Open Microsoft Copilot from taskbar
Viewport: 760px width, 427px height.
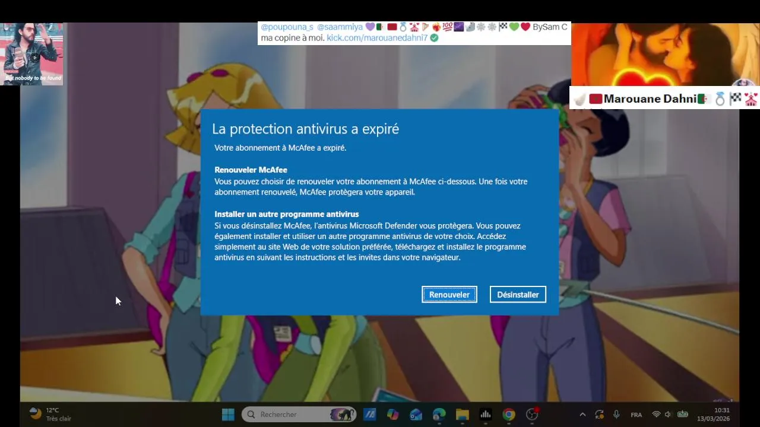tap(392, 415)
